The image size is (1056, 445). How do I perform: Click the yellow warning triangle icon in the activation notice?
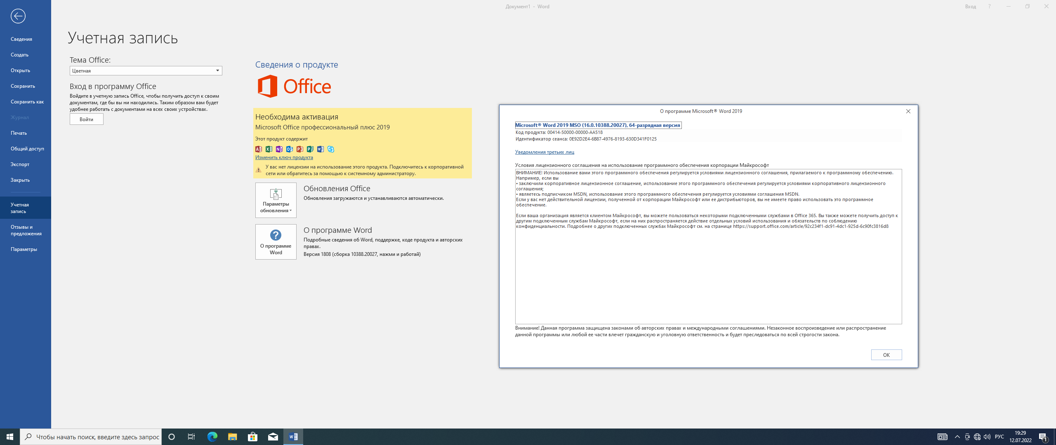pyautogui.click(x=259, y=170)
